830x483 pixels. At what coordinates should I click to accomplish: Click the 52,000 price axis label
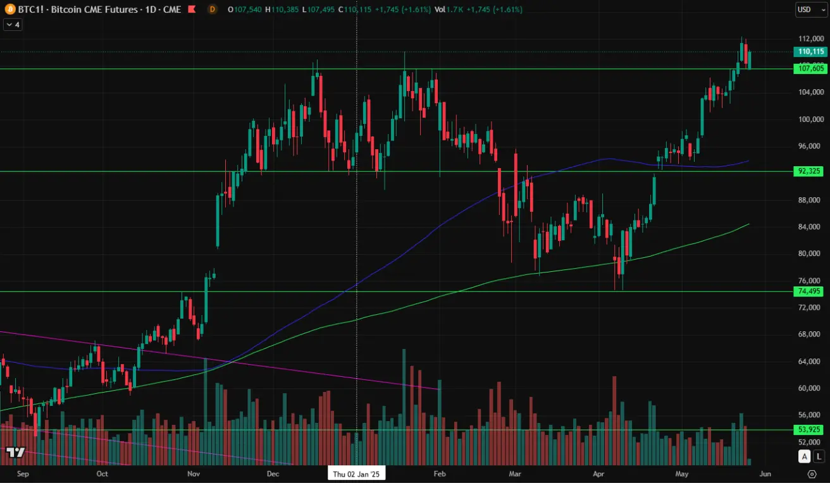pyautogui.click(x=810, y=442)
